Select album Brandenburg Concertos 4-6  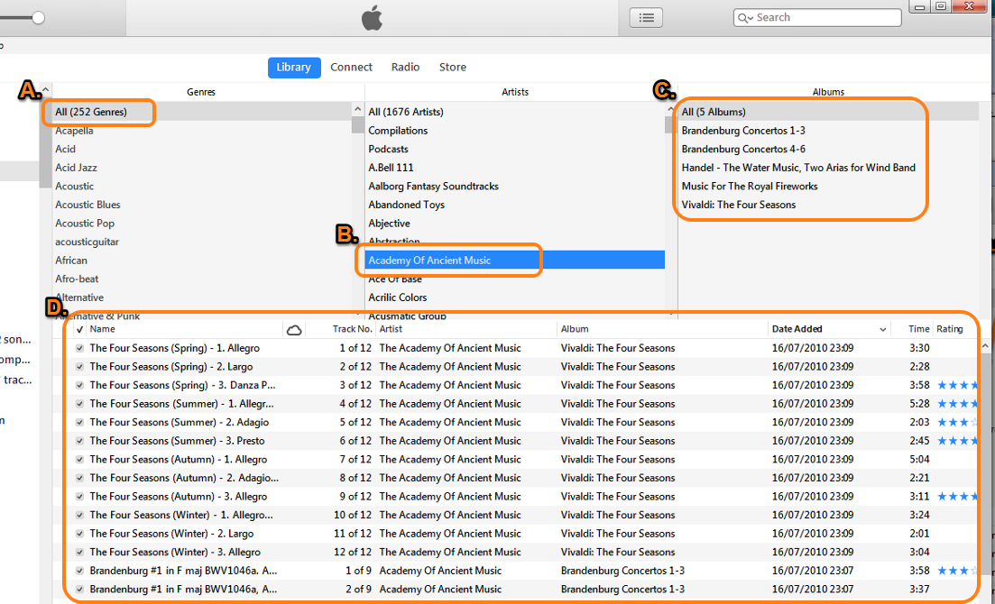click(828, 149)
